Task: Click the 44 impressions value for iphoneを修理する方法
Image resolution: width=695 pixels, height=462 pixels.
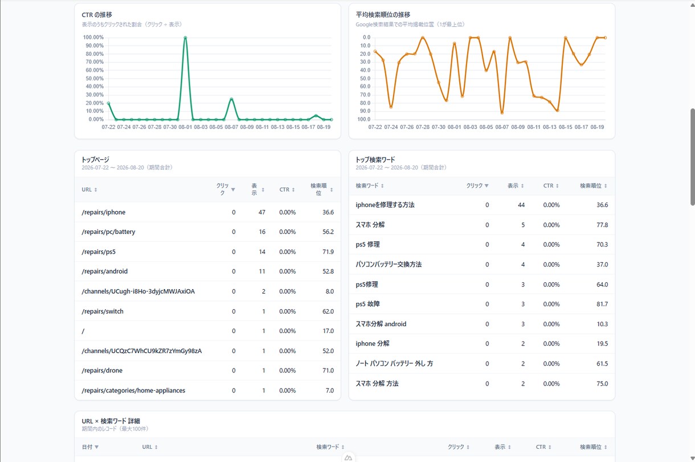Action: point(521,205)
